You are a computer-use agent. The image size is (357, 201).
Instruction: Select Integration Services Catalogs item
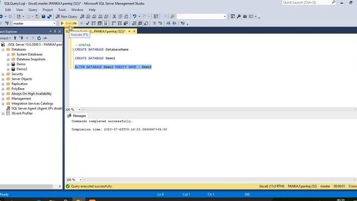pyautogui.click(x=32, y=103)
